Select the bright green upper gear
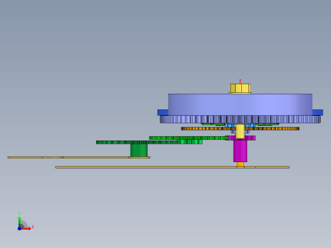 point(188,138)
